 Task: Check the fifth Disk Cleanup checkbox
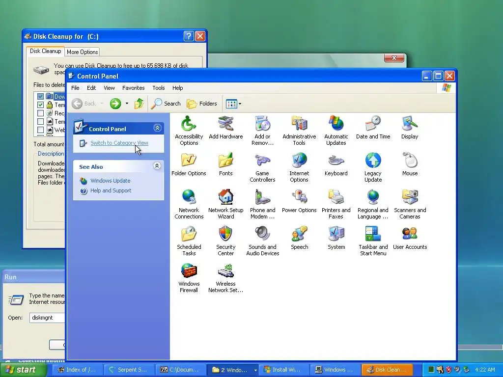click(x=40, y=130)
